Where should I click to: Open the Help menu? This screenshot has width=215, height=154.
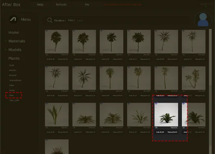coord(40,5)
